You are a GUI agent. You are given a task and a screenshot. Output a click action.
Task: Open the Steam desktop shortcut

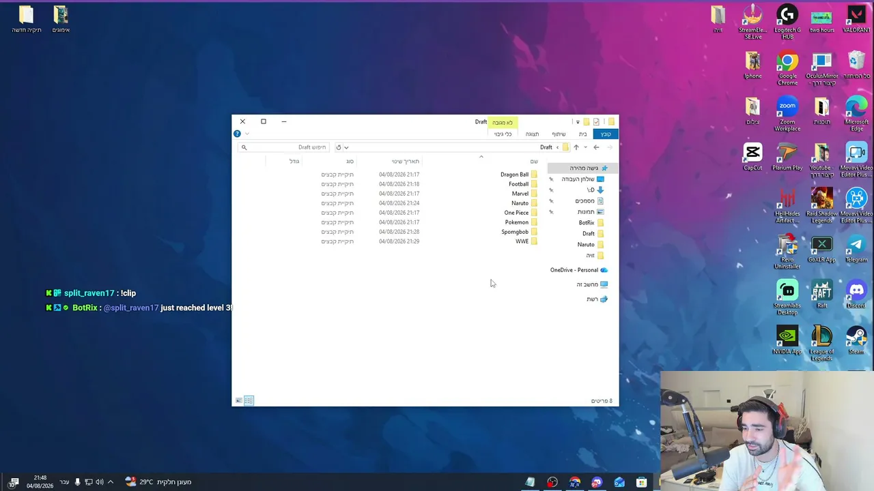click(856, 341)
